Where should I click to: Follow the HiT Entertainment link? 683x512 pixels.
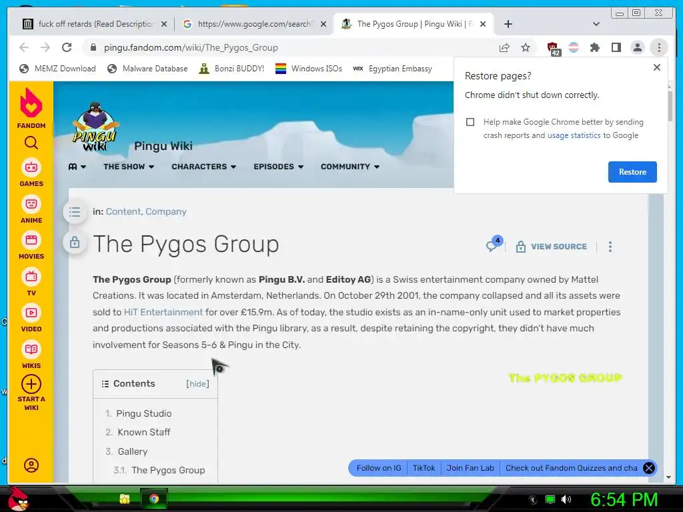coord(163,312)
